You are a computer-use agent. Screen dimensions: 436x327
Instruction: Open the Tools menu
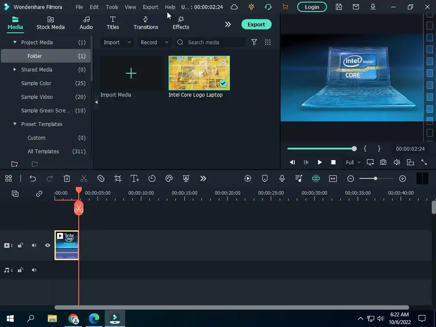pos(112,7)
